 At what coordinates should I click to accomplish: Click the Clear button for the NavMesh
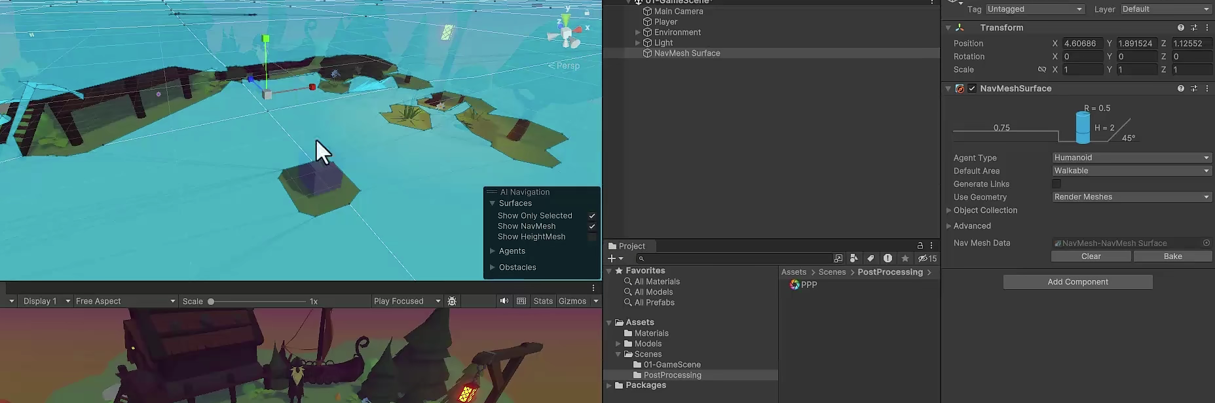1091,256
